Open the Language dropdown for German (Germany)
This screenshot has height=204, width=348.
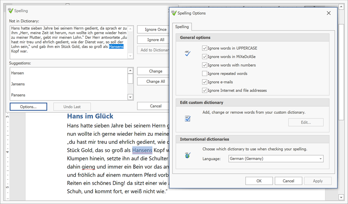(321, 159)
